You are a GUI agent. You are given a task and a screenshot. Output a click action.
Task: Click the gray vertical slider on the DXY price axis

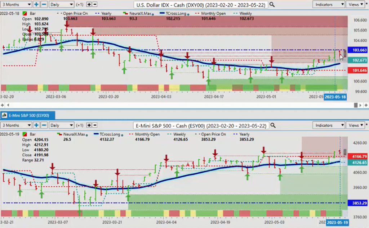click(345, 53)
